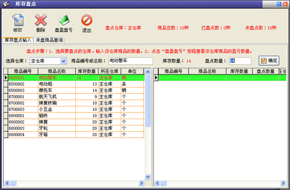Viewport: 290px width, 190px height.
Task: Switch to the 未盘商品查询 tab
Action: click(x=49, y=40)
